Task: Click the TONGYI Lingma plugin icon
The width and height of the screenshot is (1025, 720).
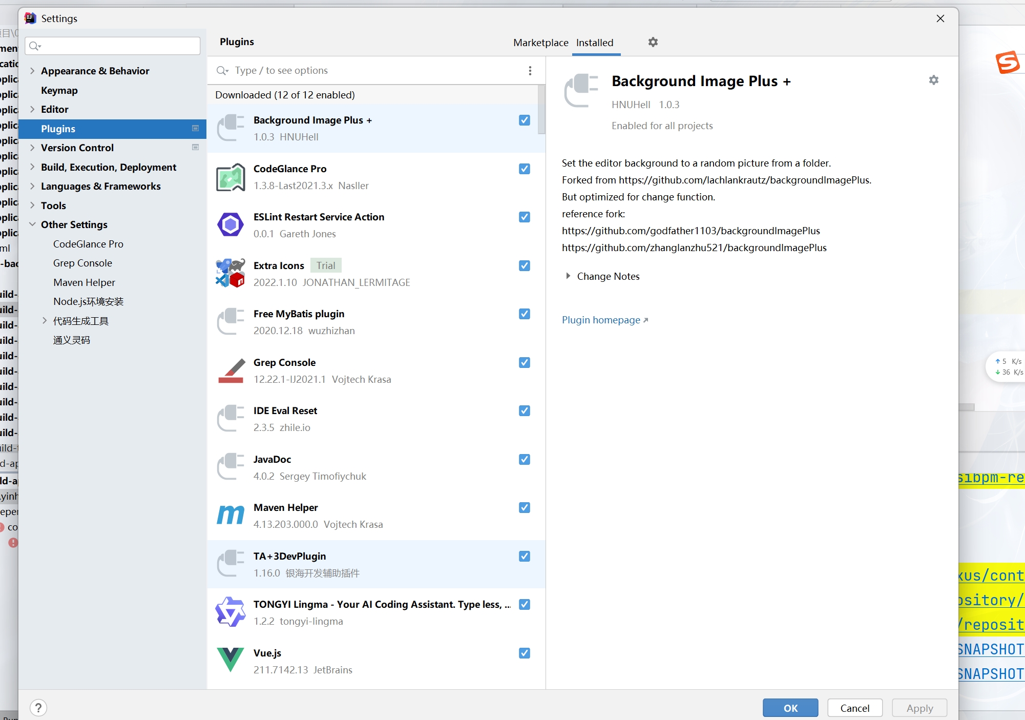Action: [231, 612]
